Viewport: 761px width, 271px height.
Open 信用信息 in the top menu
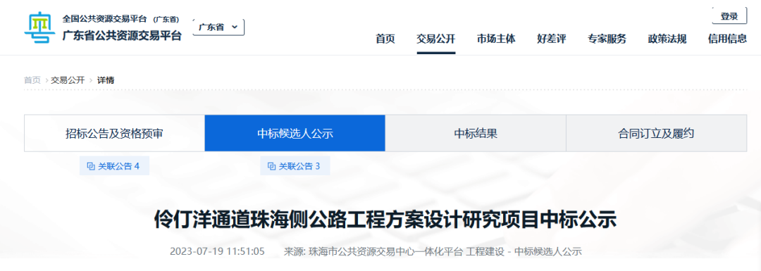click(727, 39)
